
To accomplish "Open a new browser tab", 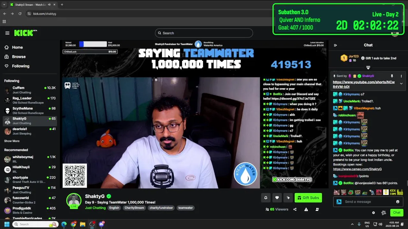I will point(62,4).
